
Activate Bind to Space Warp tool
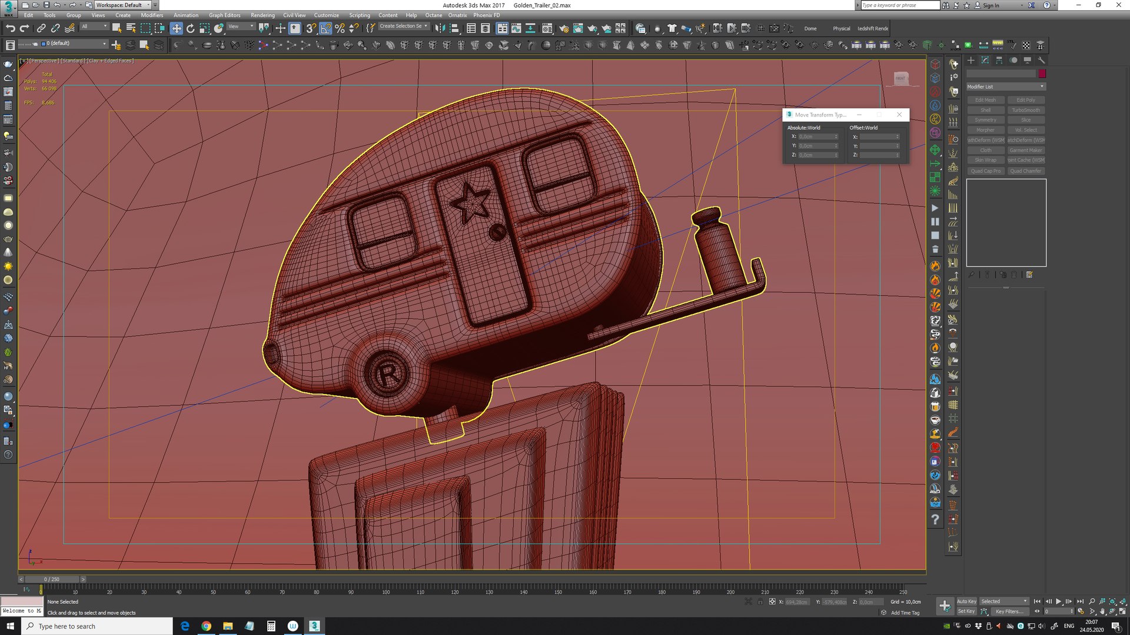[x=69, y=28]
